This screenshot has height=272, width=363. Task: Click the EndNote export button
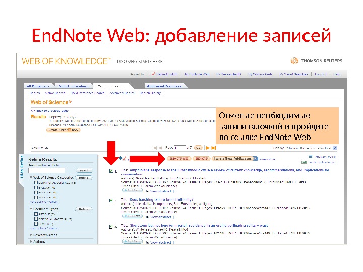point(201,159)
